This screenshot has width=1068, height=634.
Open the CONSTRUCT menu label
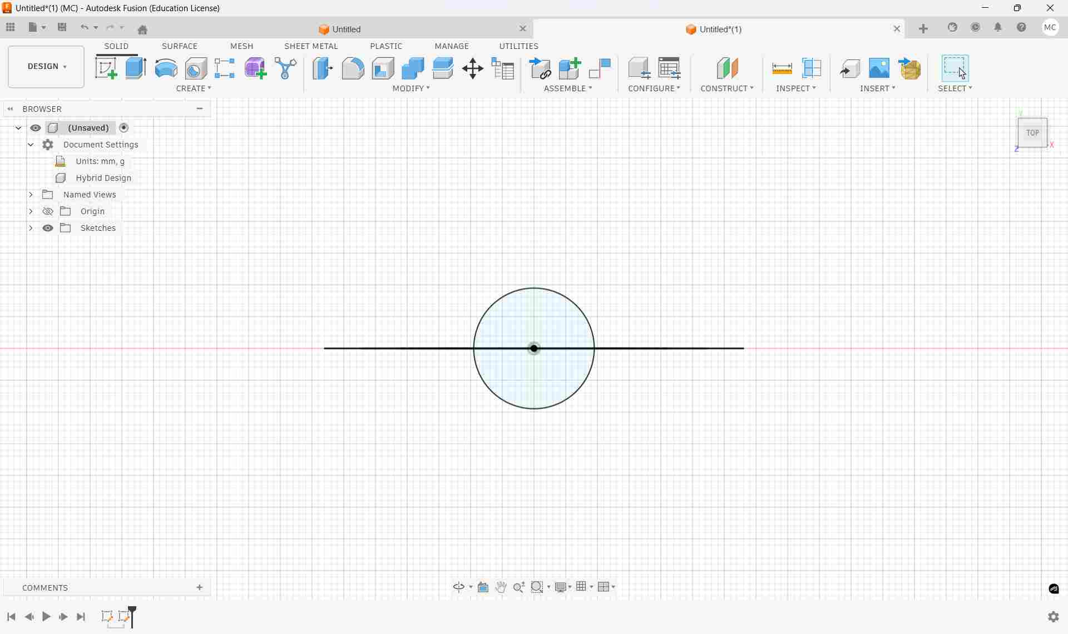[x=727, y=88]
